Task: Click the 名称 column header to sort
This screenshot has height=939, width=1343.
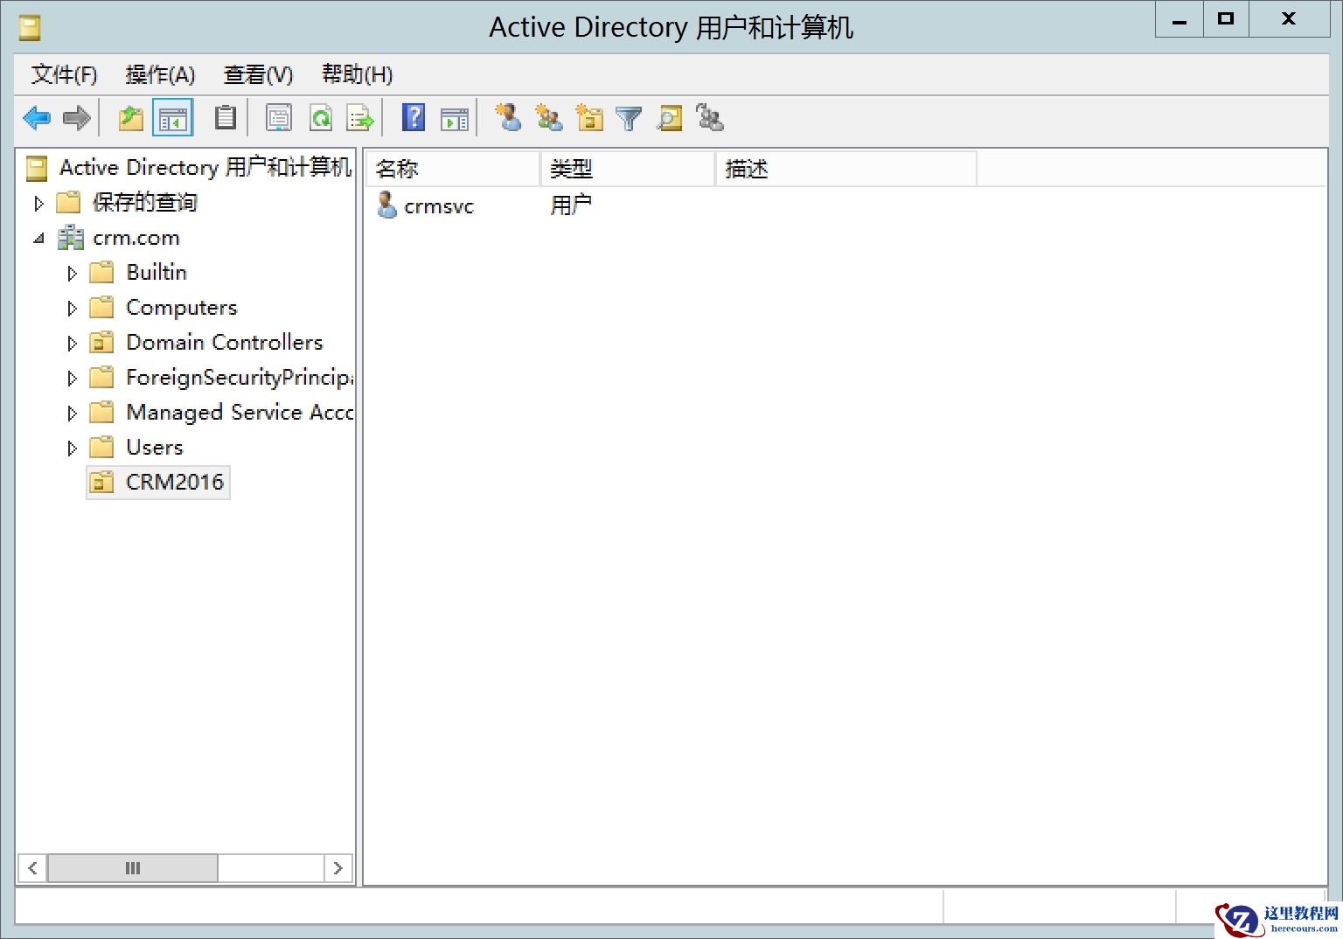Action: [x=398, y=168]
